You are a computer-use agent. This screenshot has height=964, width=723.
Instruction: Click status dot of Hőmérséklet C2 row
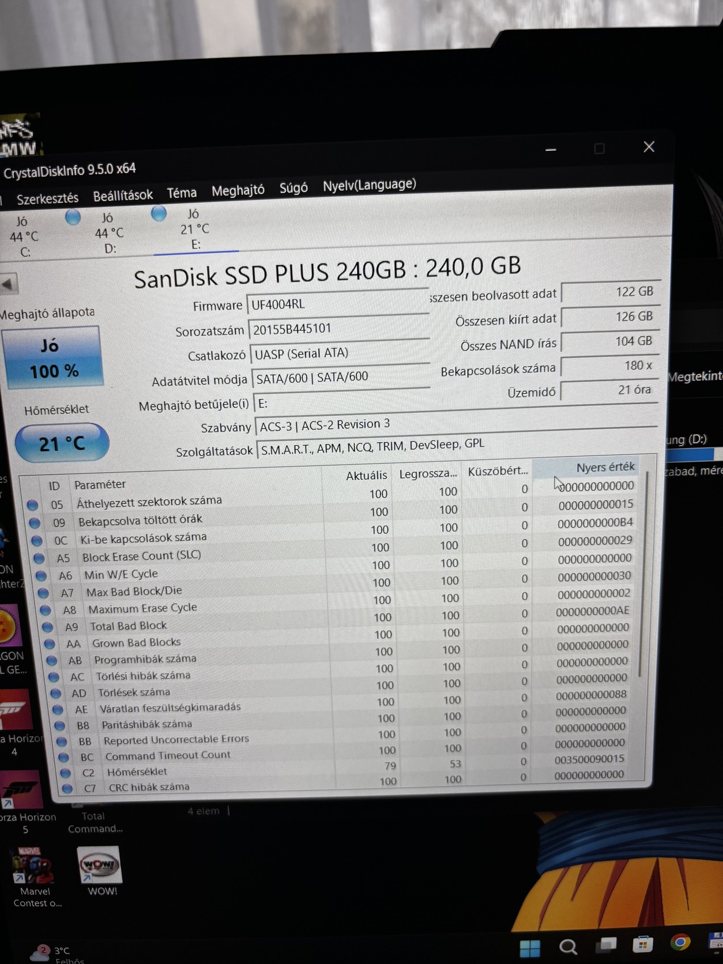[66, 773]
